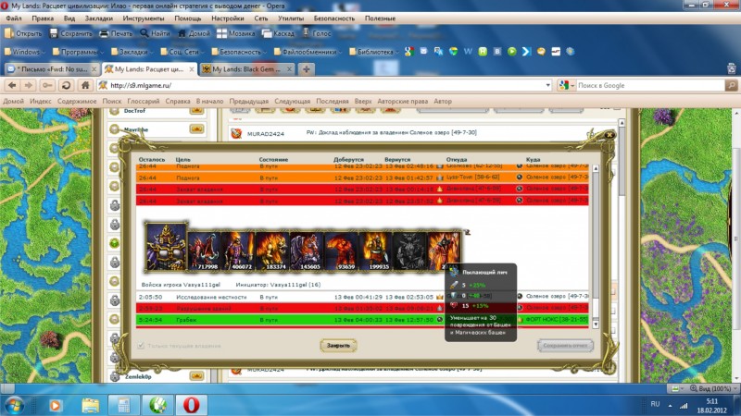Click the Сохранить (Save) toolbar icon
Viewport: 741px width, 416px height.
54,33
